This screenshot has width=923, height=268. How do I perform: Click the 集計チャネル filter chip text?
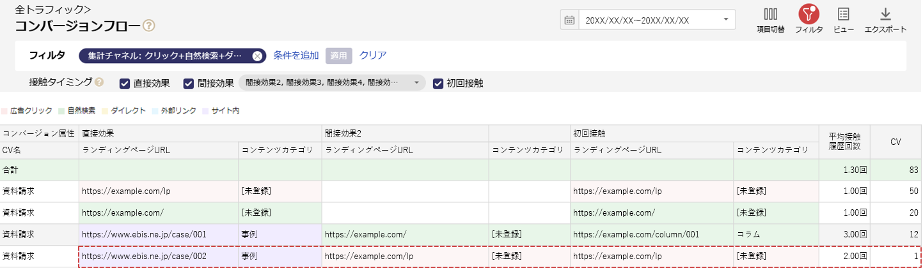tap(166, 56)
